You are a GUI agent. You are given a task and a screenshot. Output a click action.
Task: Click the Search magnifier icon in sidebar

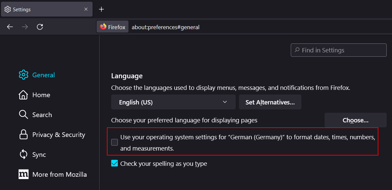coord(24,115)
